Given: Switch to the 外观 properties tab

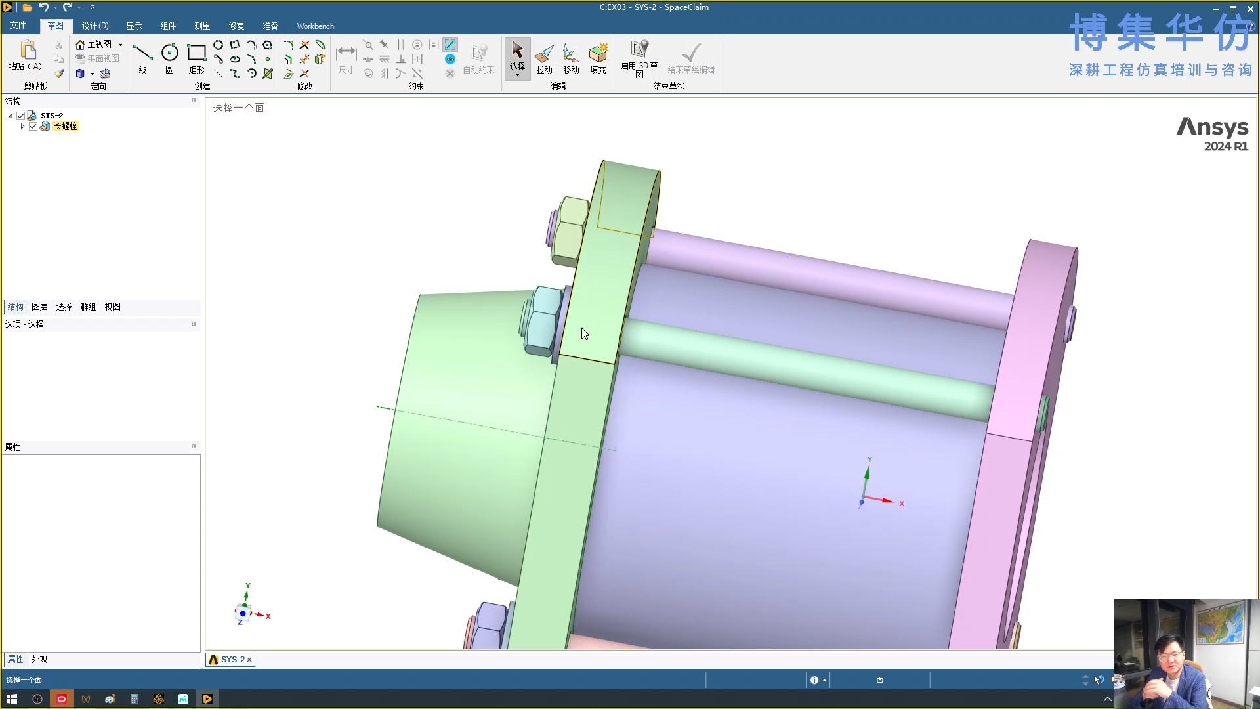Looking at the screenshot, I should click(39, 659).
